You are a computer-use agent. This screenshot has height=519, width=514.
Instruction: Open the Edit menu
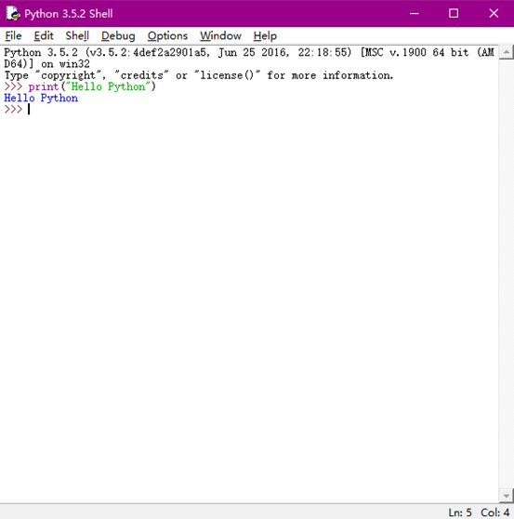point(44,35)
